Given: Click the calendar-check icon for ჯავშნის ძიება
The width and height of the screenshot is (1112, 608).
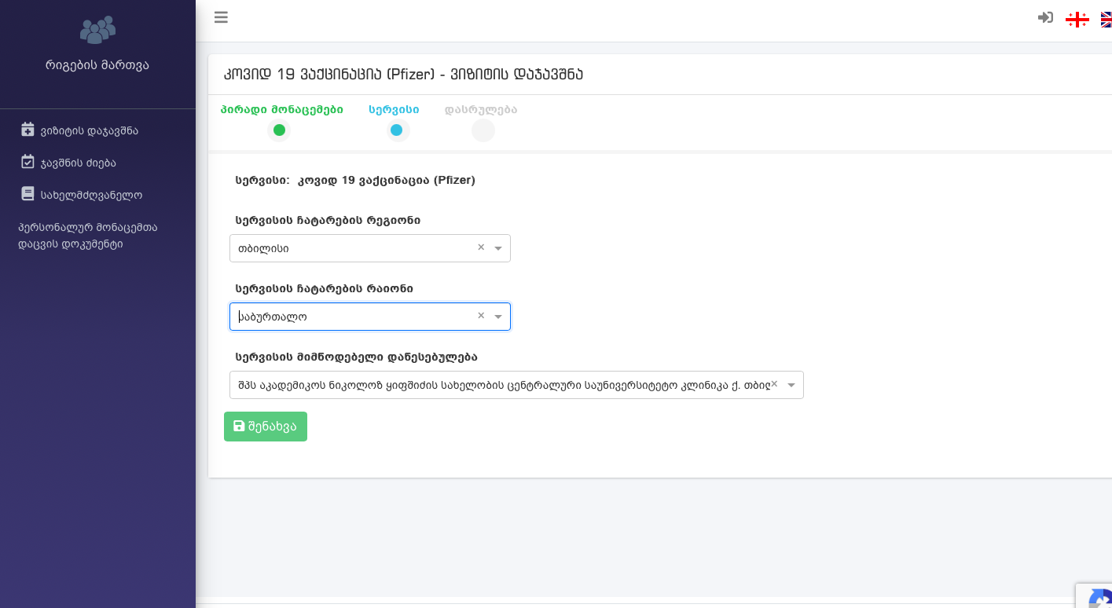Looking at the screenshot, I should 28,162.
